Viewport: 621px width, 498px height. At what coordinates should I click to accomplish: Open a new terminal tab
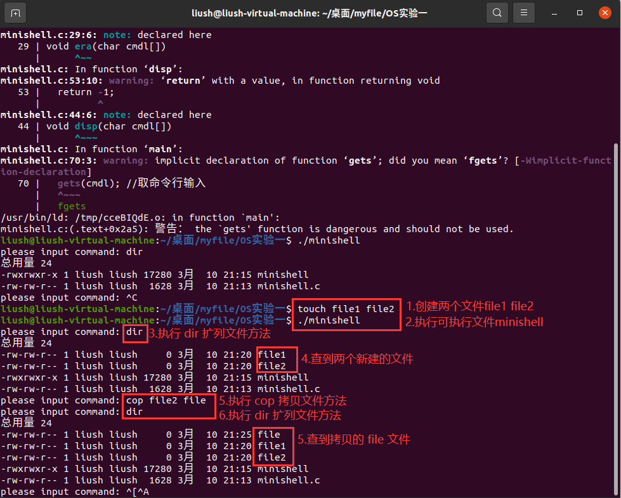[15, 13]
